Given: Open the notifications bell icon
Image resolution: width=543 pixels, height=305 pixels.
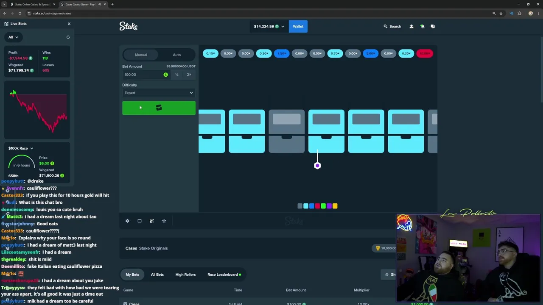Looking at the screenshot, I should pos(422,26).
